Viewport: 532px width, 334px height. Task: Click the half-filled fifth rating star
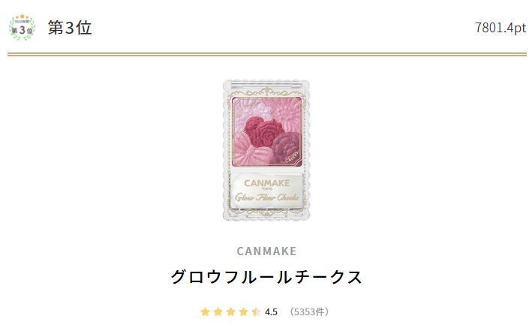pos(256,311)
